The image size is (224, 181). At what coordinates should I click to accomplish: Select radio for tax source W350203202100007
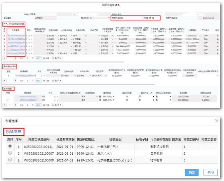(10, 153)
